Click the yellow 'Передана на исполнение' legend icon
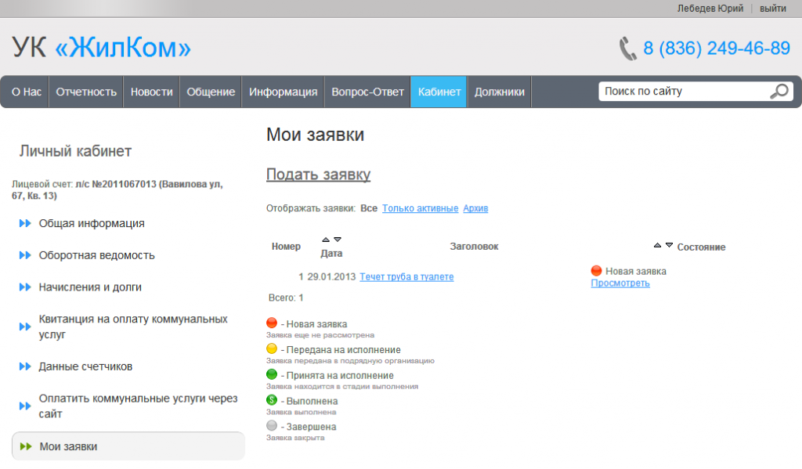 coord(272,349)
